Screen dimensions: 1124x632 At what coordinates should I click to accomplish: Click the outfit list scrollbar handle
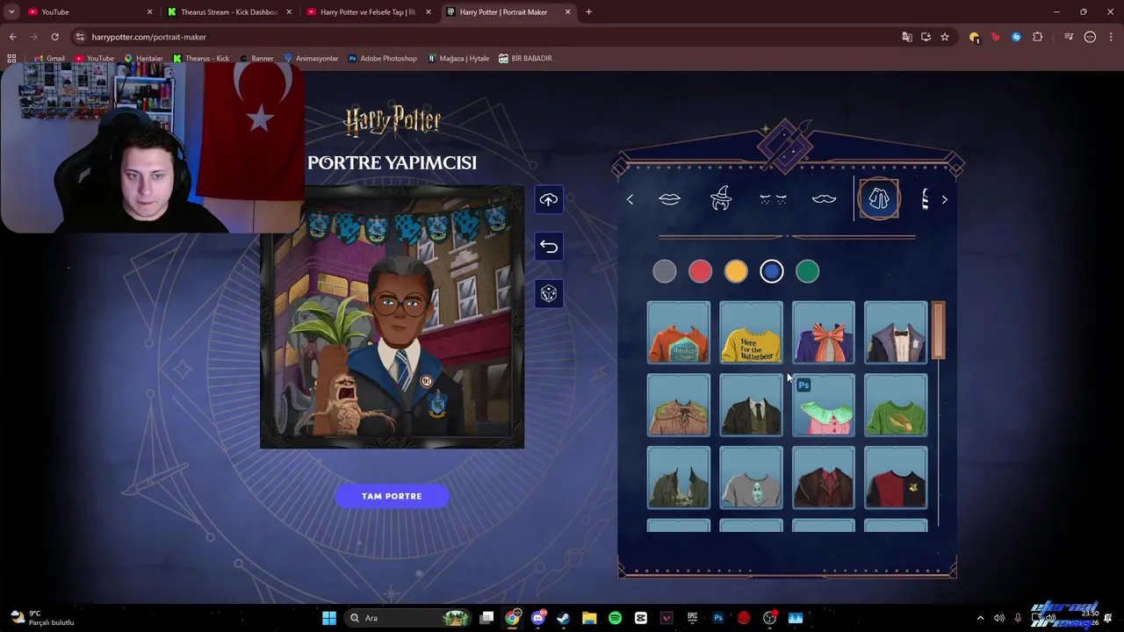click(x=939, y=330)
